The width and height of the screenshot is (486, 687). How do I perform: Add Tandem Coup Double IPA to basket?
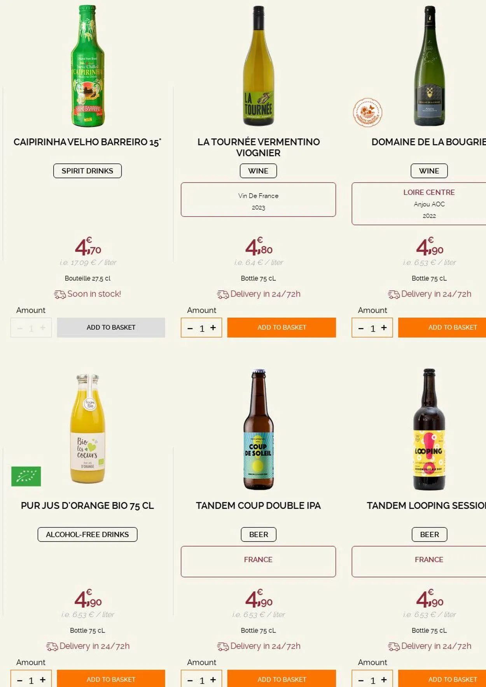coord(281,679)
